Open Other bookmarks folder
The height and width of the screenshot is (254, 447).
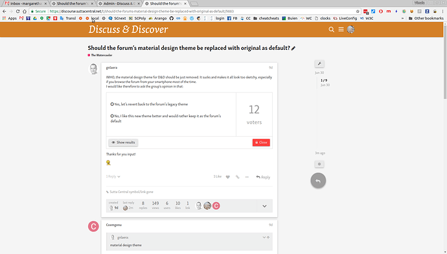[x=426, y=18]
